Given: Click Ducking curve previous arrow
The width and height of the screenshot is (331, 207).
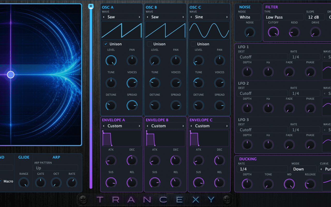Looking at the screenshot, I should pos(321,169).
